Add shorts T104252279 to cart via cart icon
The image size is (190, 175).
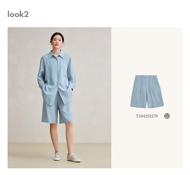(167, 116)
